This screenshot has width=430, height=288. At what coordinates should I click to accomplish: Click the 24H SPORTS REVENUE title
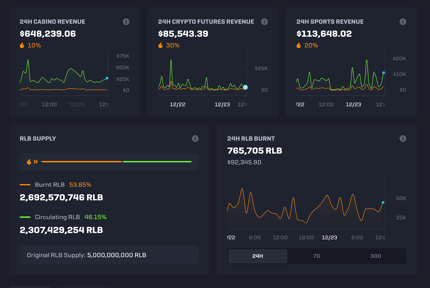(x=330, y=21)
